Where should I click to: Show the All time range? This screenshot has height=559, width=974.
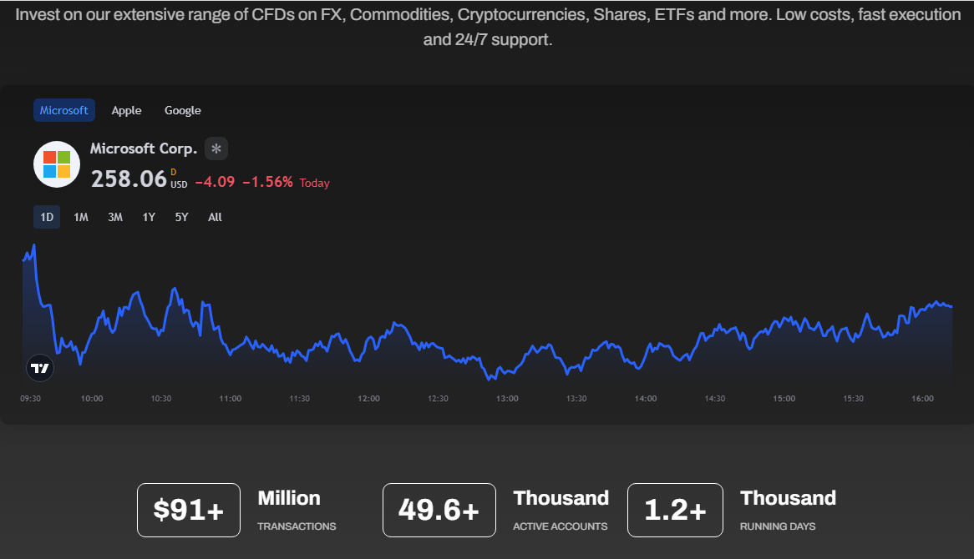215,217
